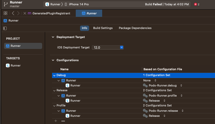Click the Flutter icon in scheme selector
215x124 pixels.
point(47,4)
